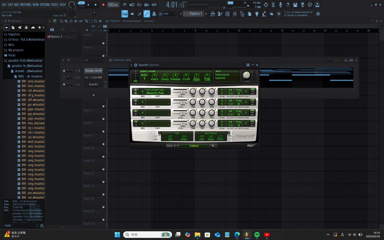Screen dimensions: 384x240
Task: Unmute the rio - f..box 808 channel
Action: click(64, 77)
